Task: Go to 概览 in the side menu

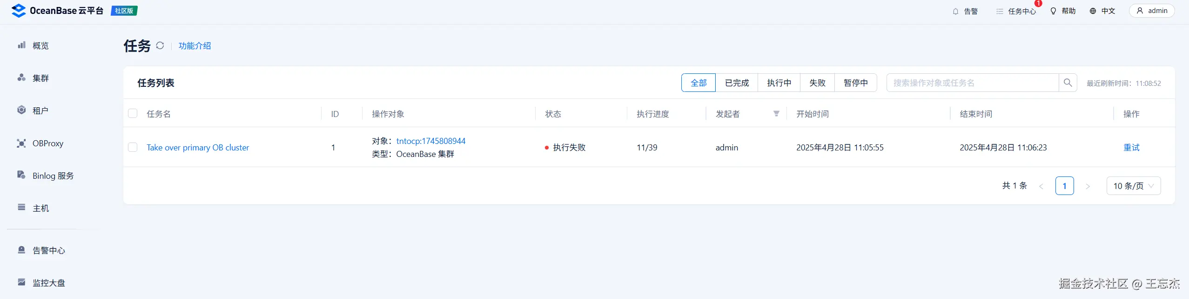Action: (x=40, y=45)
